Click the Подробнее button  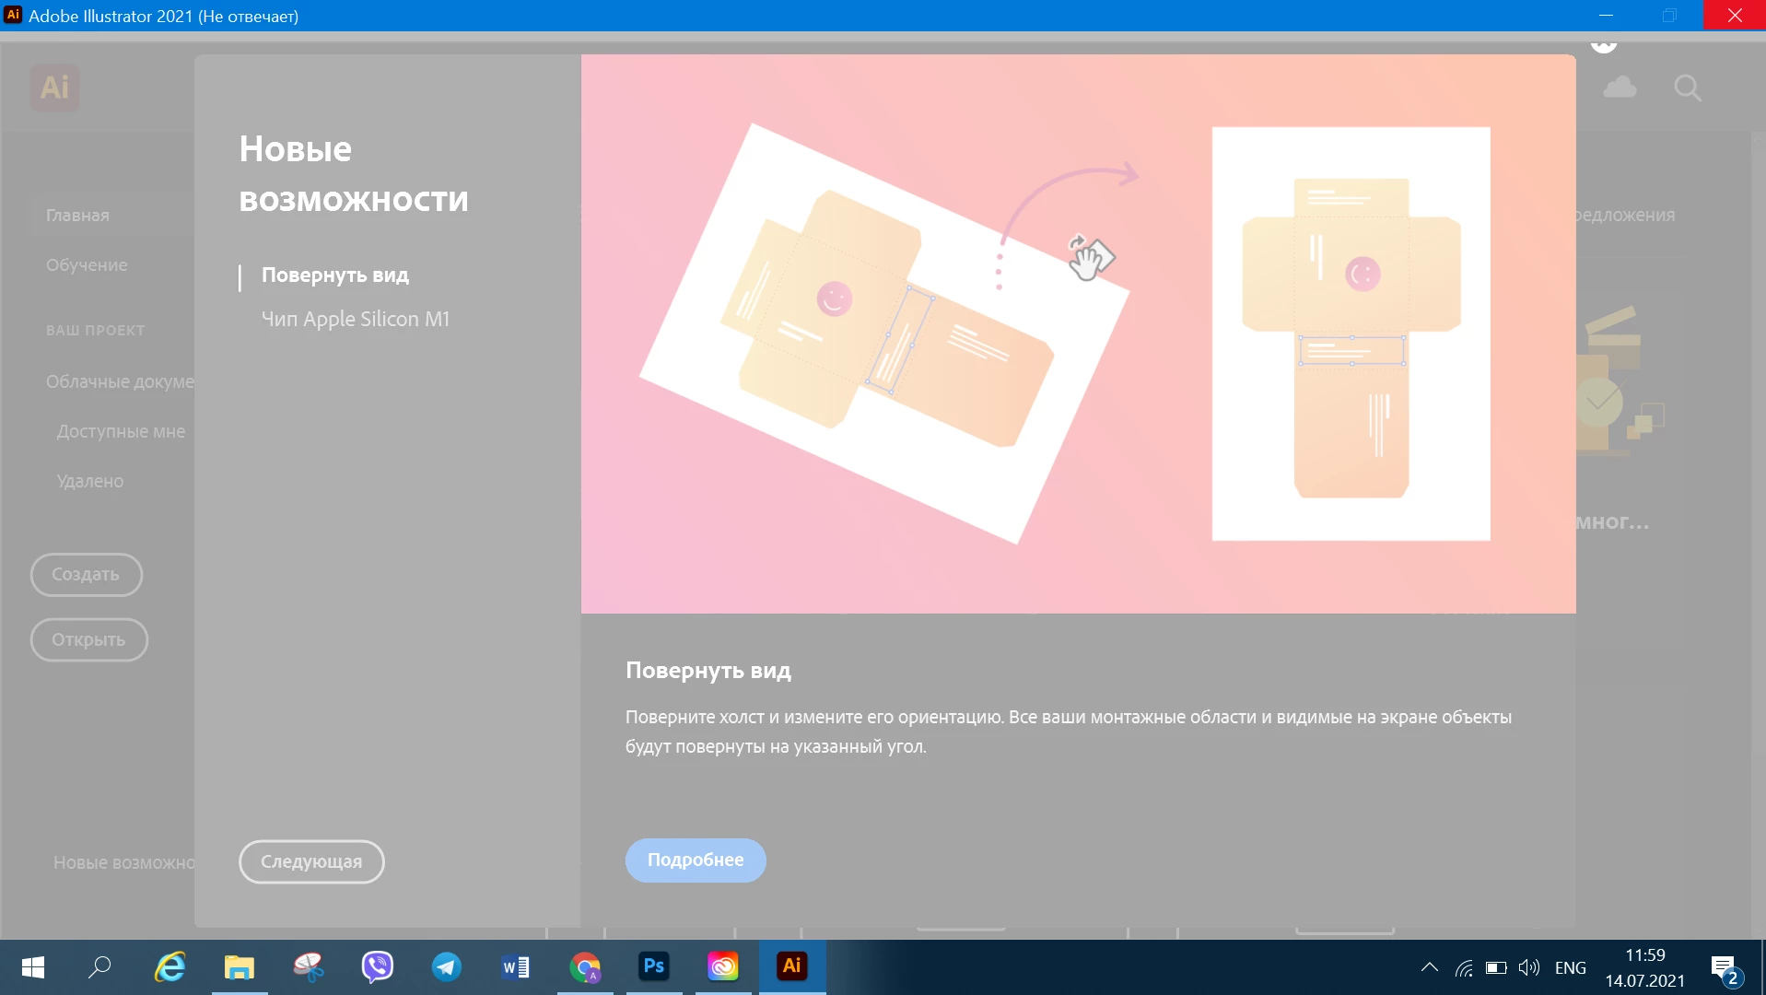pyautogui.click(x=696, y=860)
